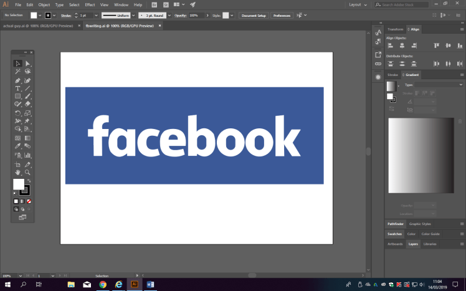Select the Rotate tool
Viewport: 466px width, 291px height.
click(17, 113)
